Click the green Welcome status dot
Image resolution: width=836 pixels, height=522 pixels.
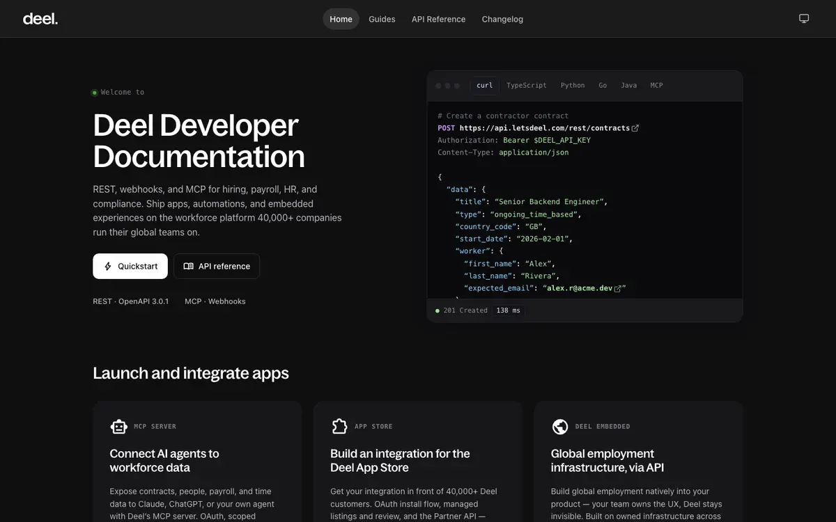point(95,93)
